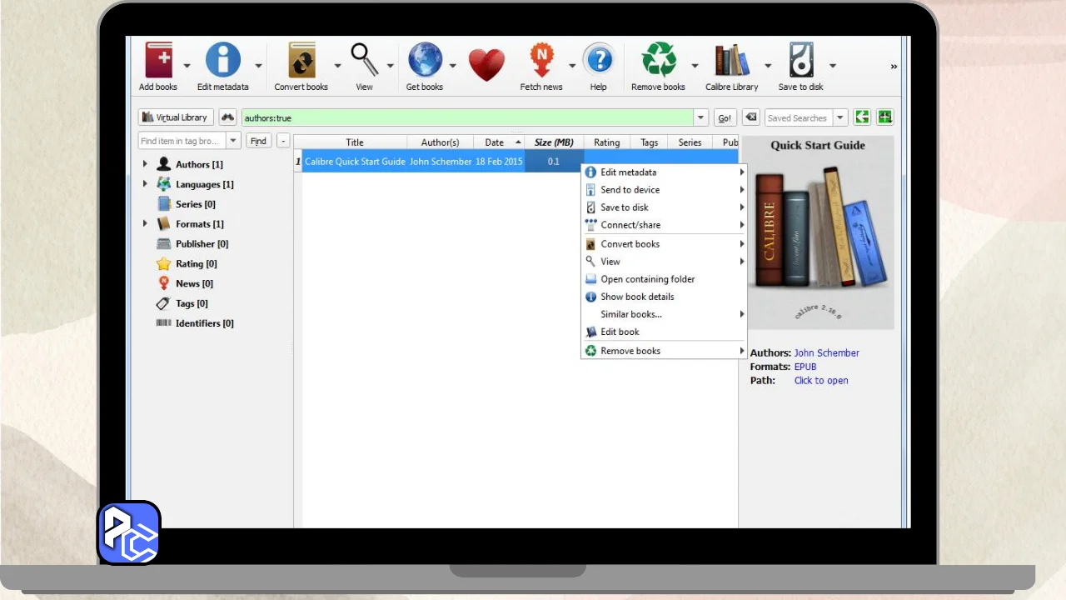Click the Fetch news icon
Viewport: 1066px width, 600px height.
point(541,62)
